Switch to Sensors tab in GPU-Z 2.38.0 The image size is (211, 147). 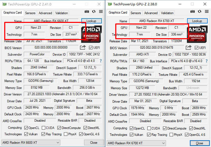tap(136, 13)
